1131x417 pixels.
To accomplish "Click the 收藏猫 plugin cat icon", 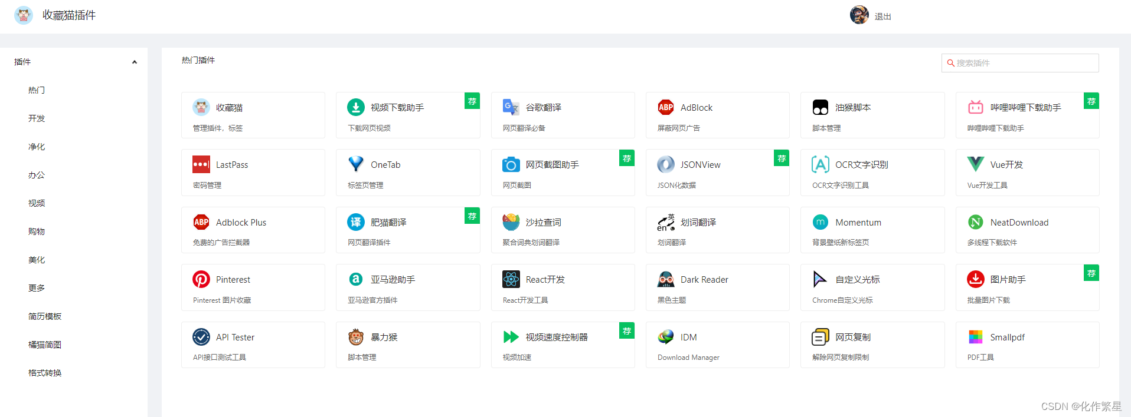I will click(x=201, y=107).
